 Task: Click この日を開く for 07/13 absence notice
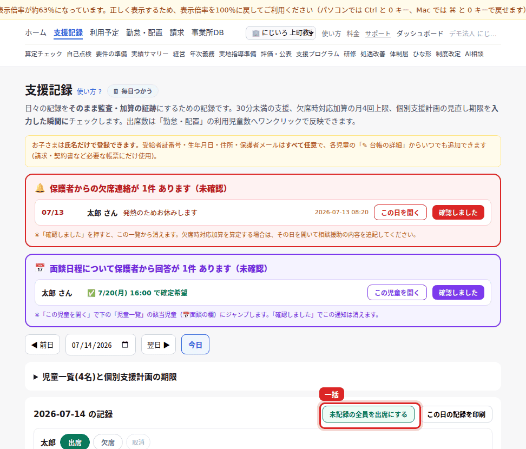coord(400,213)
